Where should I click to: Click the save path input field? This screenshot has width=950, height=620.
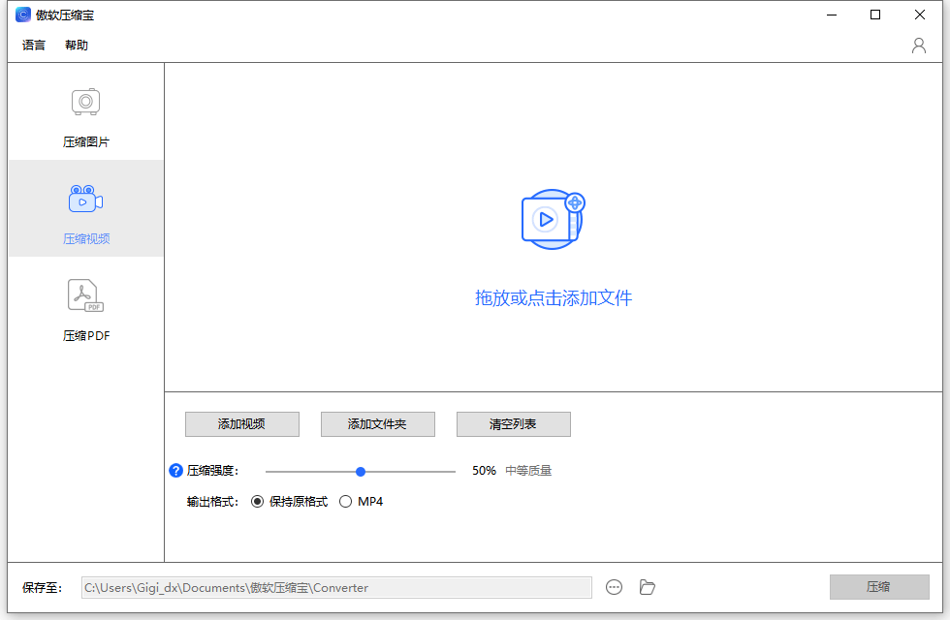(x=336, y=587)
